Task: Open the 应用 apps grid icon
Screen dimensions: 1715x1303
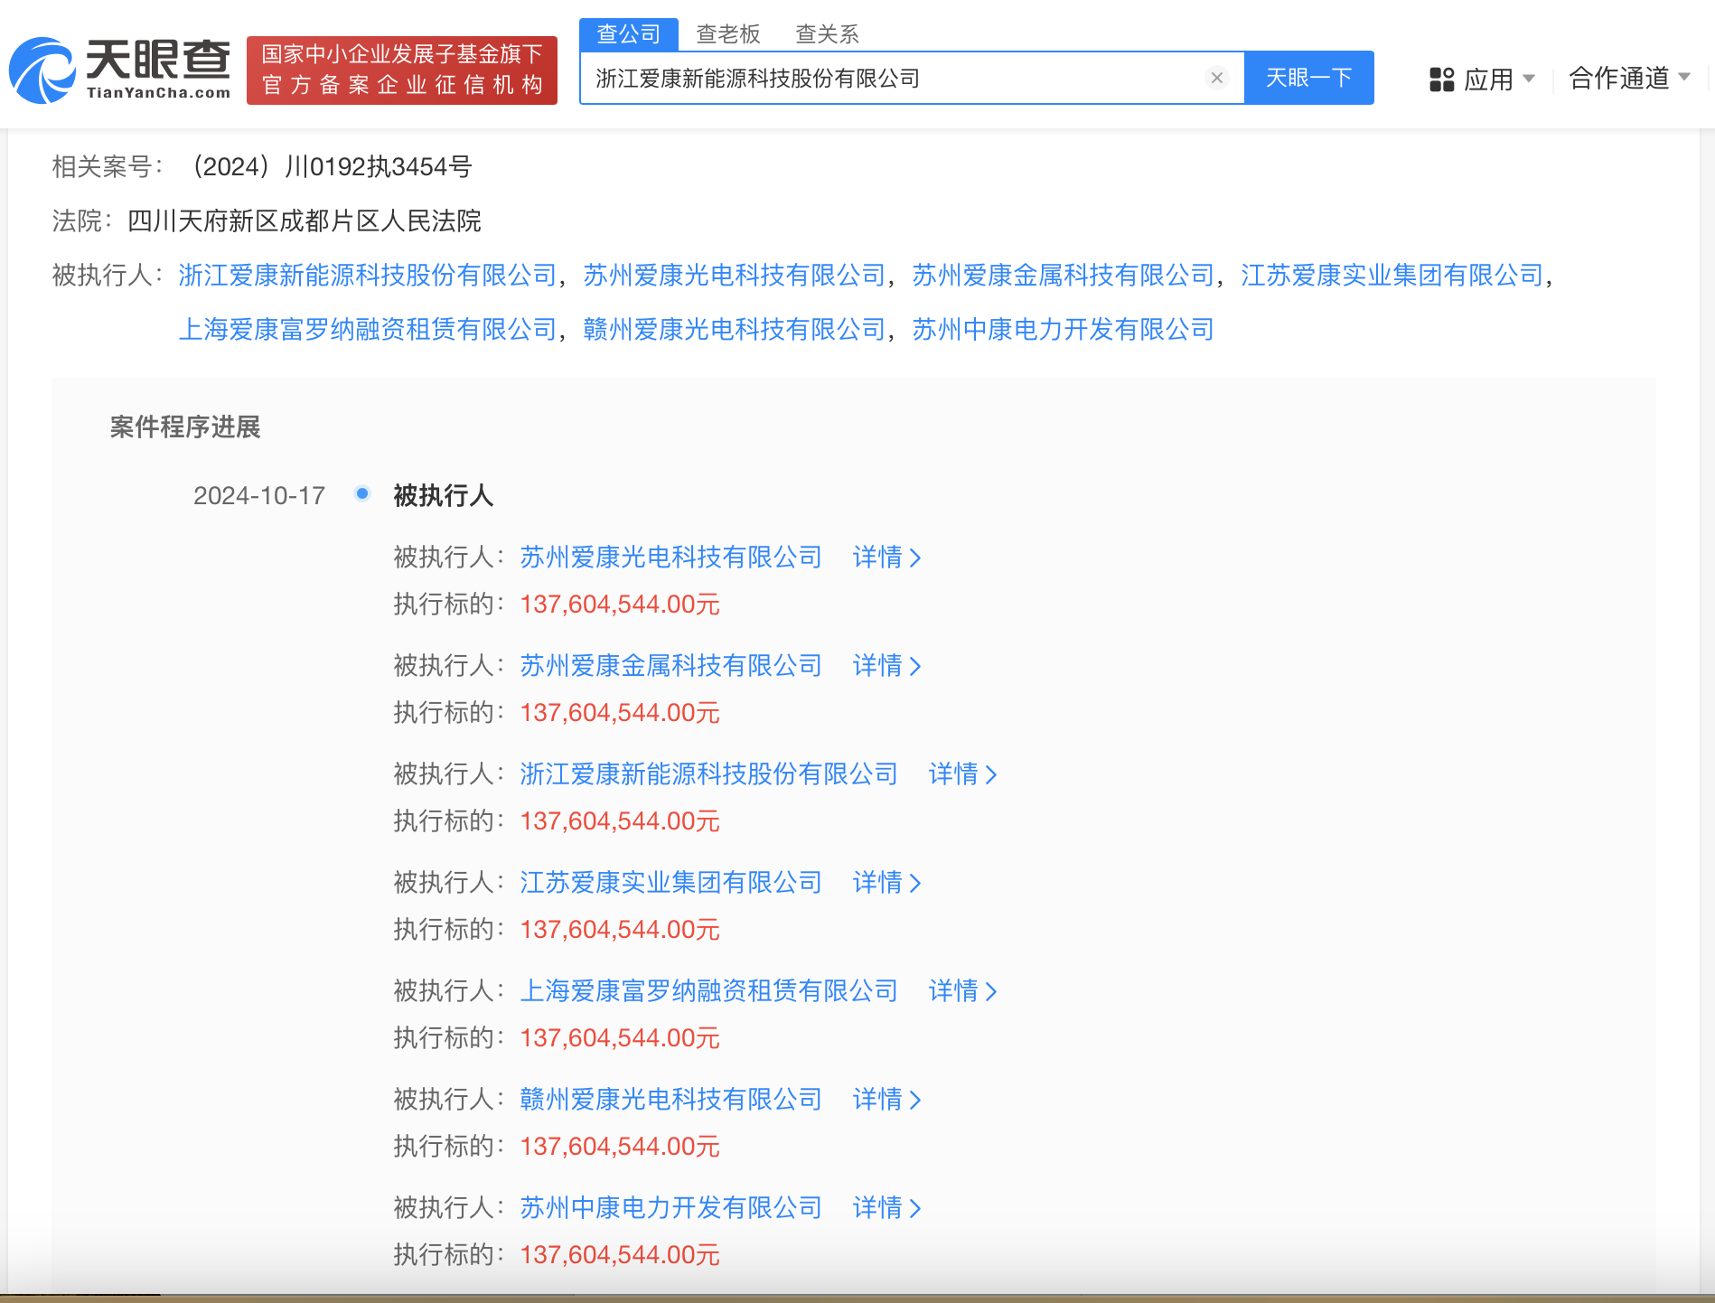Action: pyautogui.click(x=1440, y=80)
